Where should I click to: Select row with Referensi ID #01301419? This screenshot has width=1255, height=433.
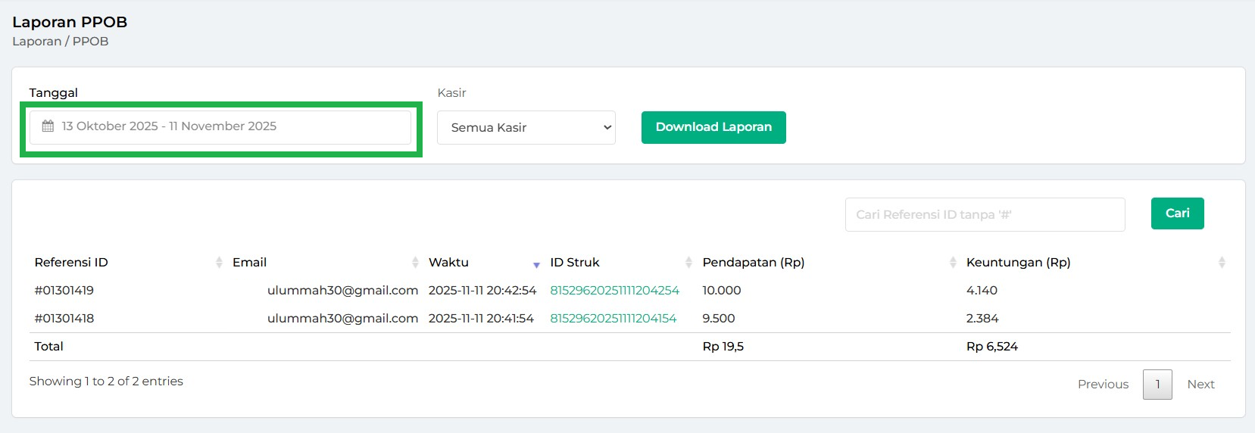click(64, 291)
